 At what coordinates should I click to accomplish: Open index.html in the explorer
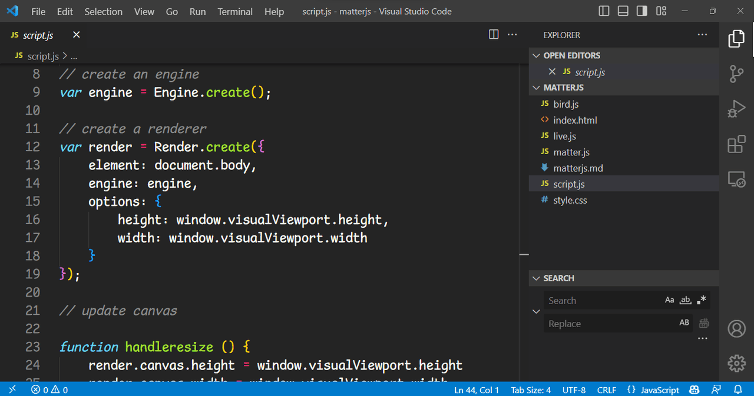point(575,120)
